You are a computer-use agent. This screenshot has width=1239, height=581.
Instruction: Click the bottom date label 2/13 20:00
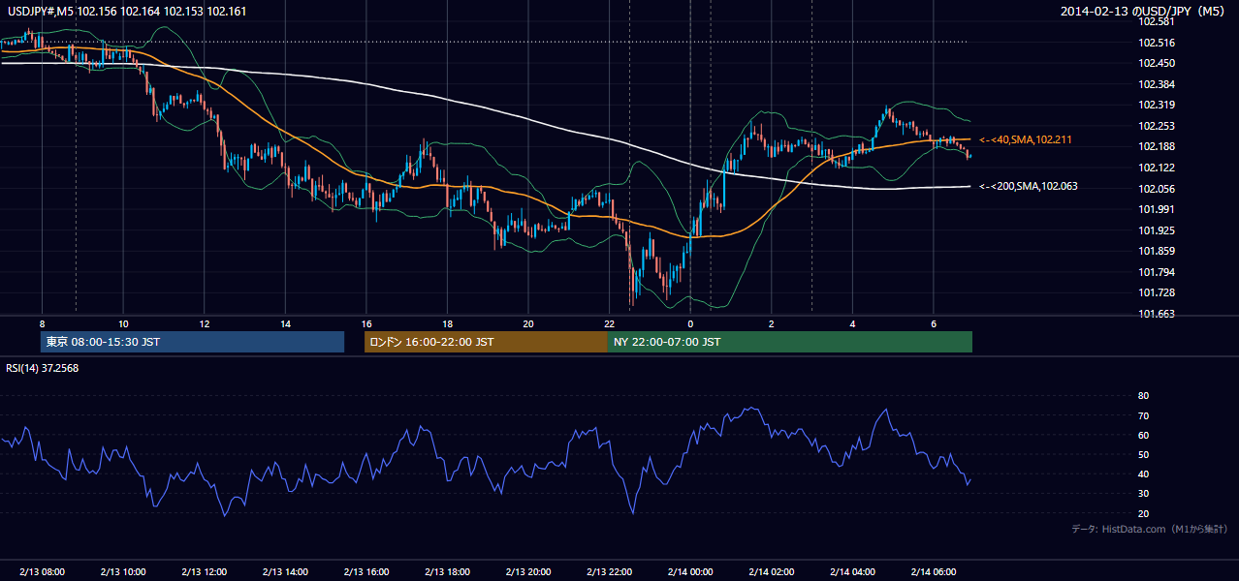click(x=528, y=572)
